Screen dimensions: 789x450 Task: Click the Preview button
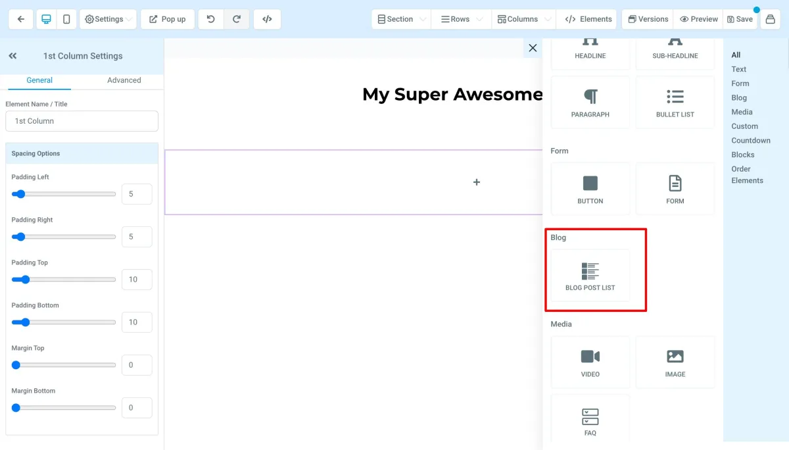coord(698,19)
